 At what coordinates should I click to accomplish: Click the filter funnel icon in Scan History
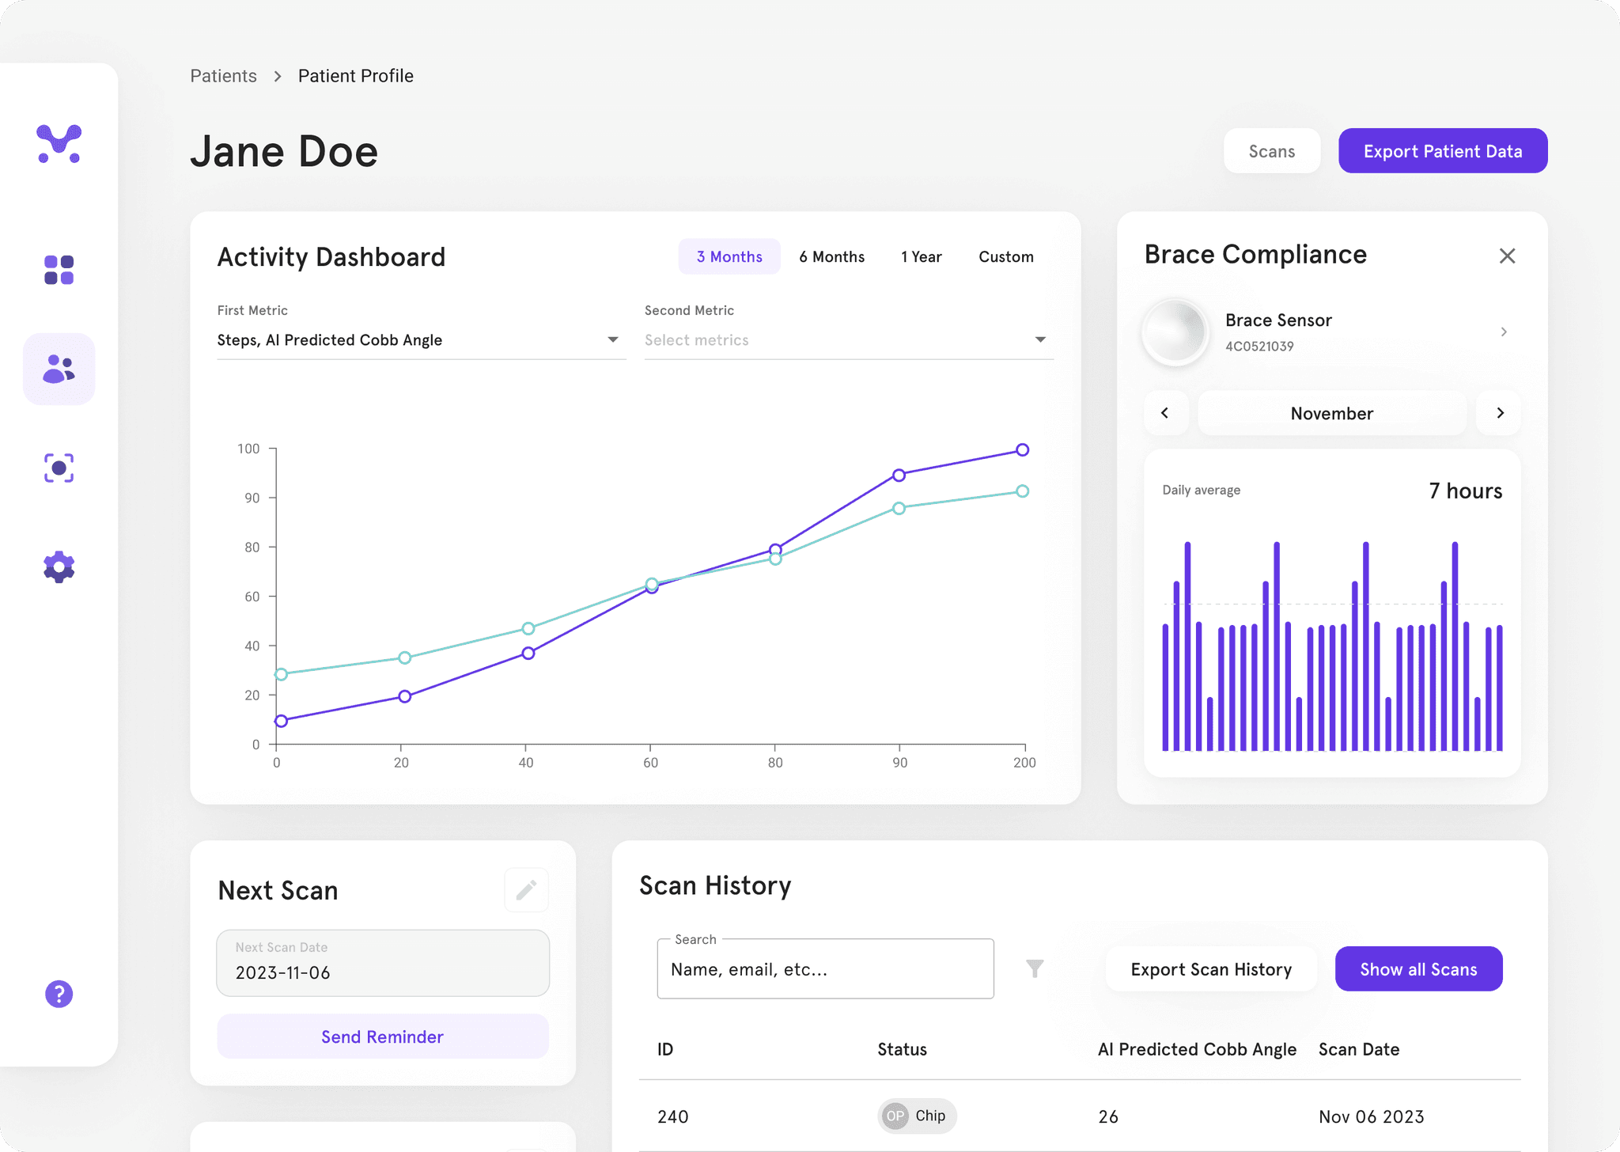point(1035,968)
